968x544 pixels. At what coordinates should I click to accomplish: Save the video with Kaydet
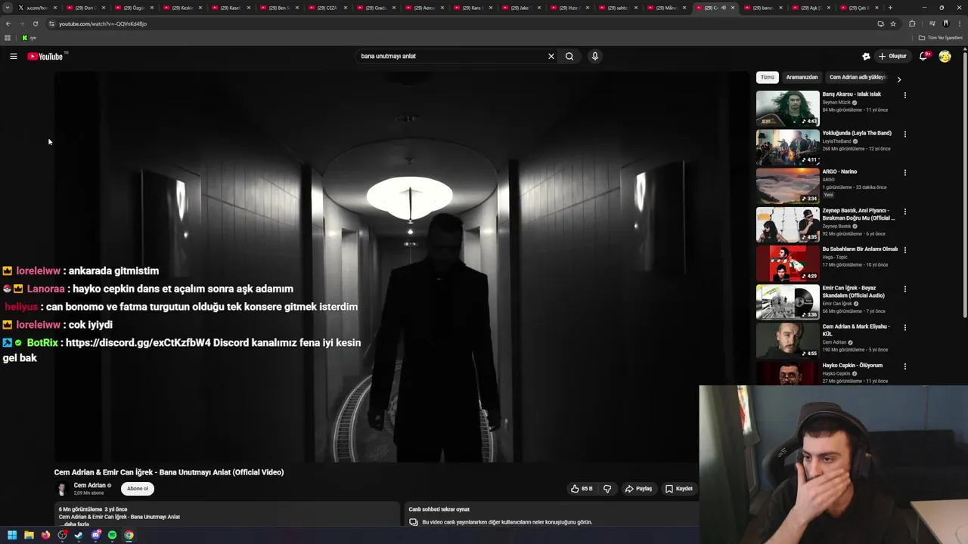coord(678,489)
